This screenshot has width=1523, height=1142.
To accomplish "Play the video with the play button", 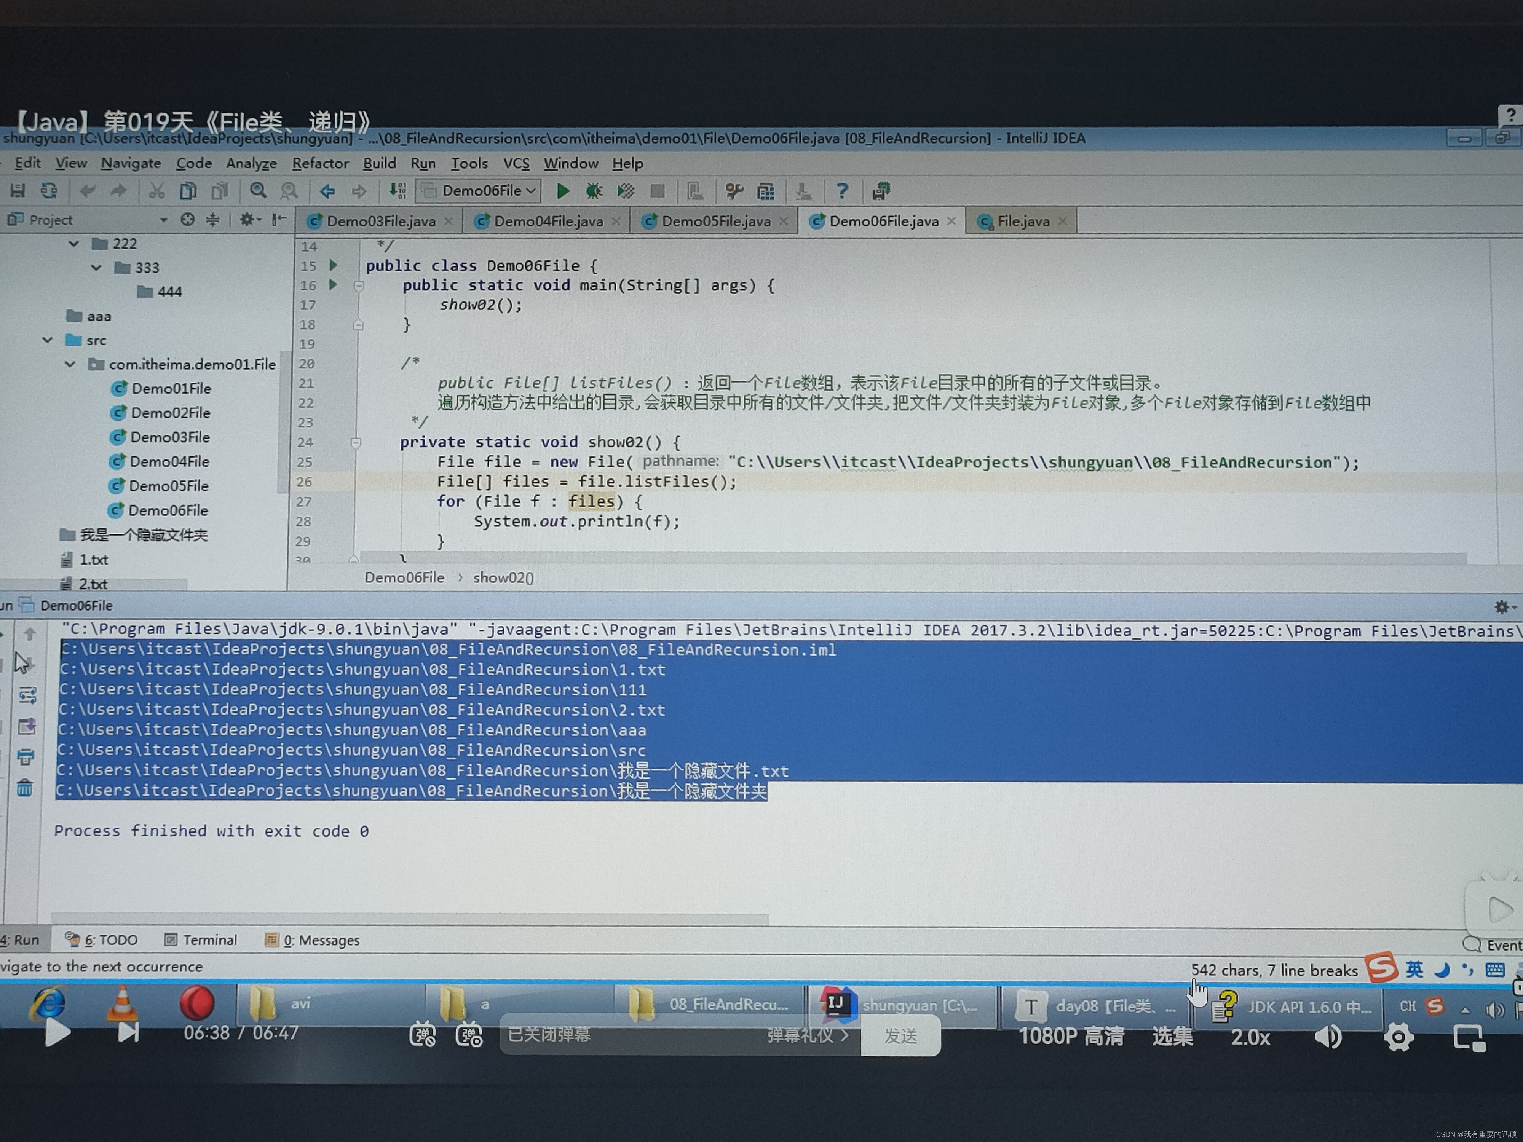I will tap(58, 1032).
